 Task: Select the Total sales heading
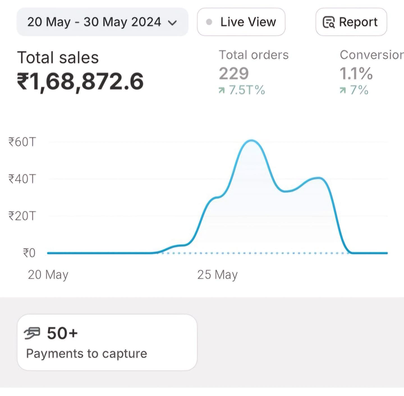coord(58,58)
